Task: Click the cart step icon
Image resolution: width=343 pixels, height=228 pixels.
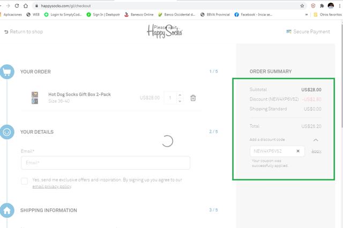Action: coord(7,72)
